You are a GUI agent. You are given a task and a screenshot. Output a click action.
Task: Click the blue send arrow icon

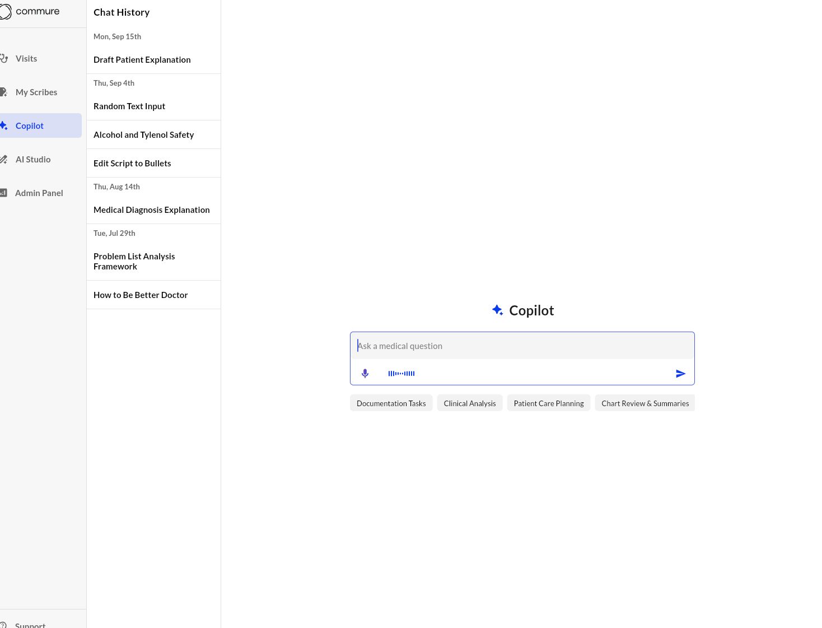681,373
